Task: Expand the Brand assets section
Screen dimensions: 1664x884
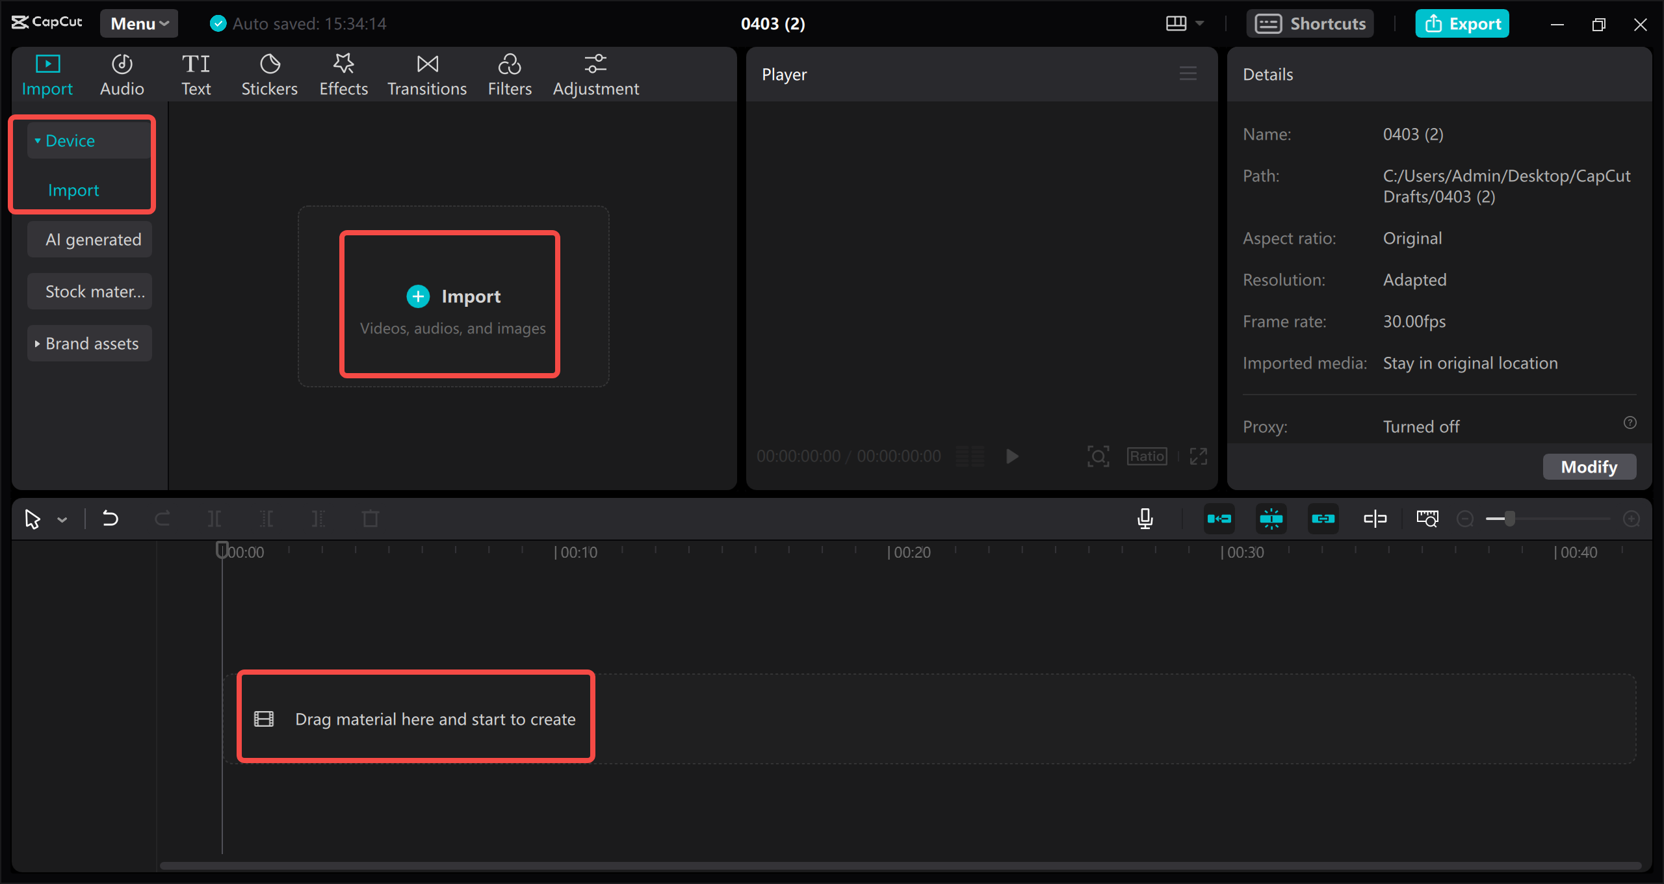Action: [x=89, y=343]
